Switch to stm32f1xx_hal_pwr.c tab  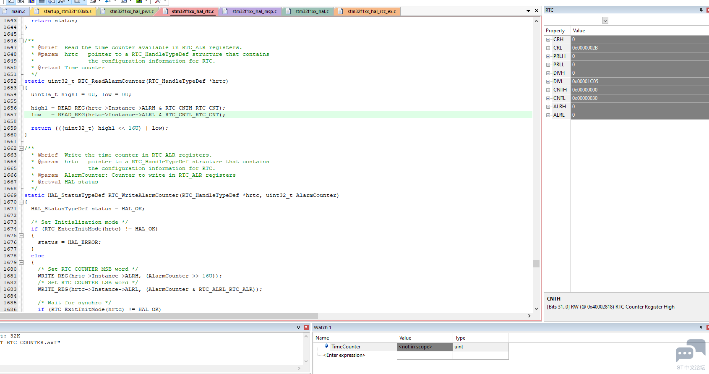pos(128,11)
